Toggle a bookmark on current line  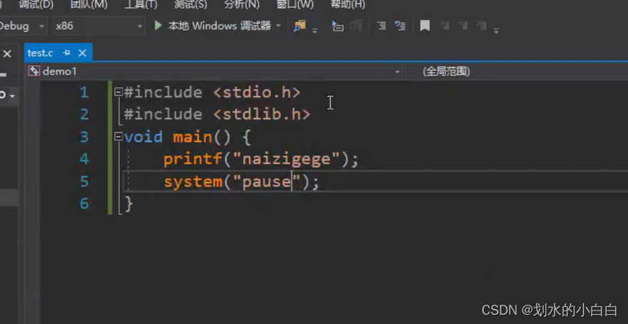click(425, 26)
